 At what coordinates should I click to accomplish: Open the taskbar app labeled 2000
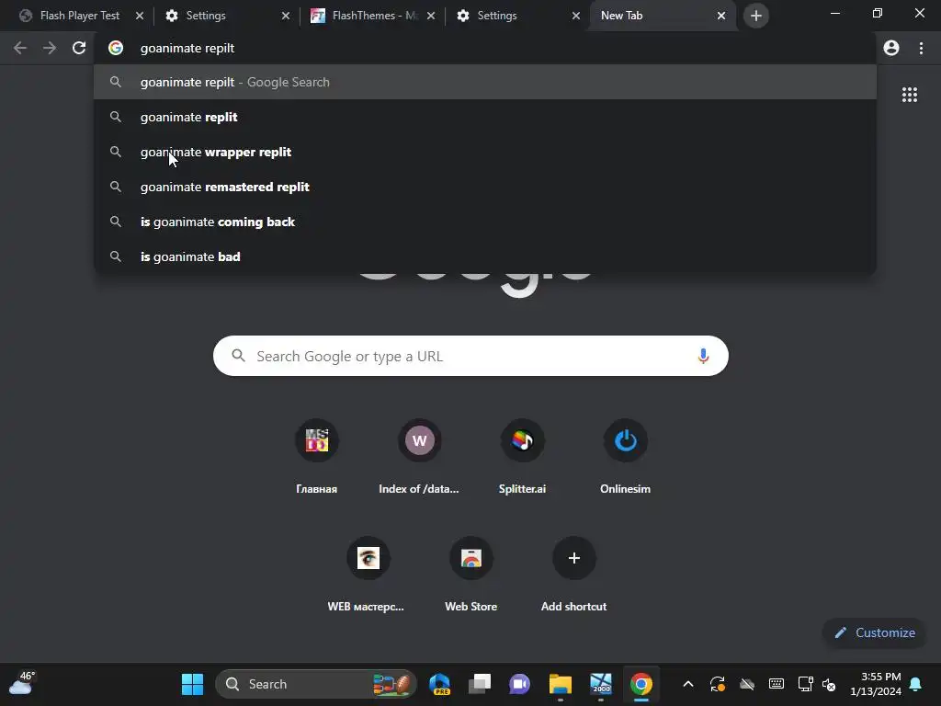tap(601, 684)
